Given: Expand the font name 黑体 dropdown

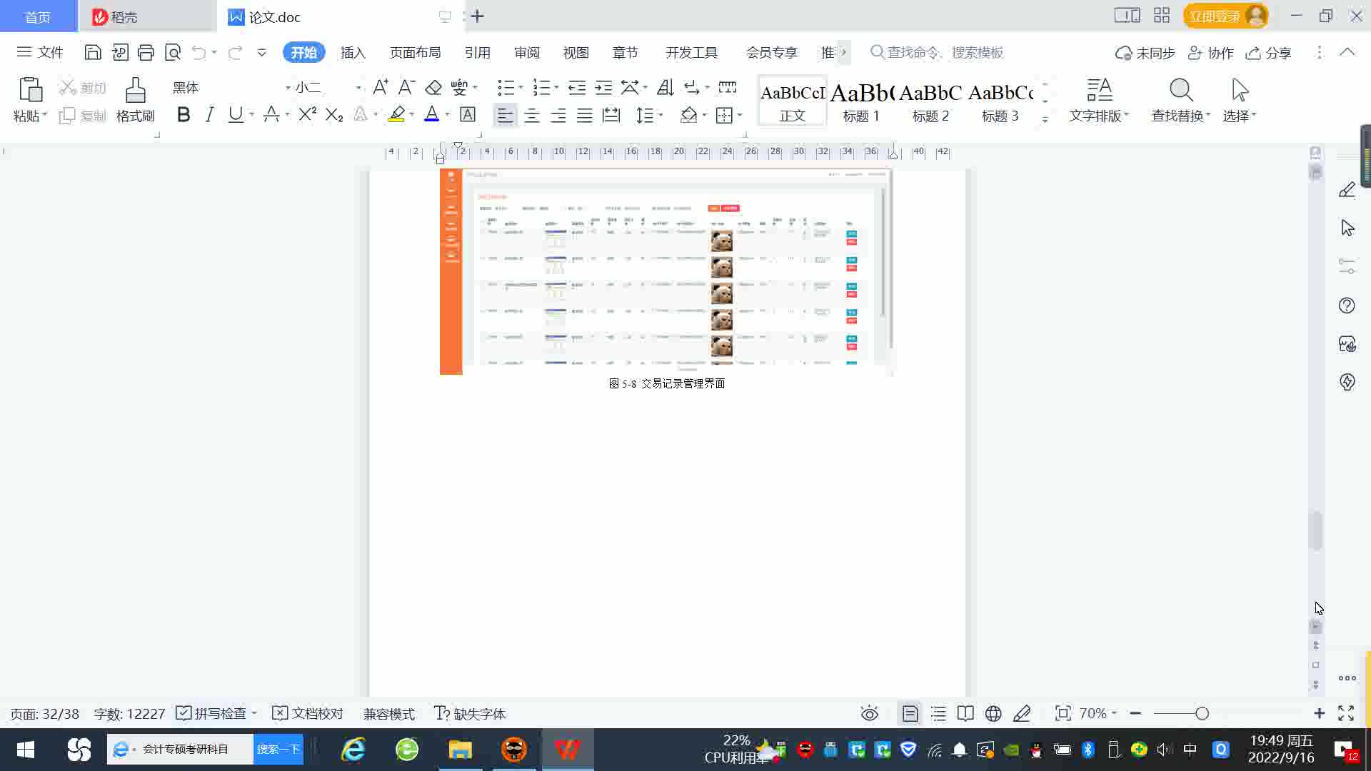Looking at the screenshot, I should tap(288, 88).
